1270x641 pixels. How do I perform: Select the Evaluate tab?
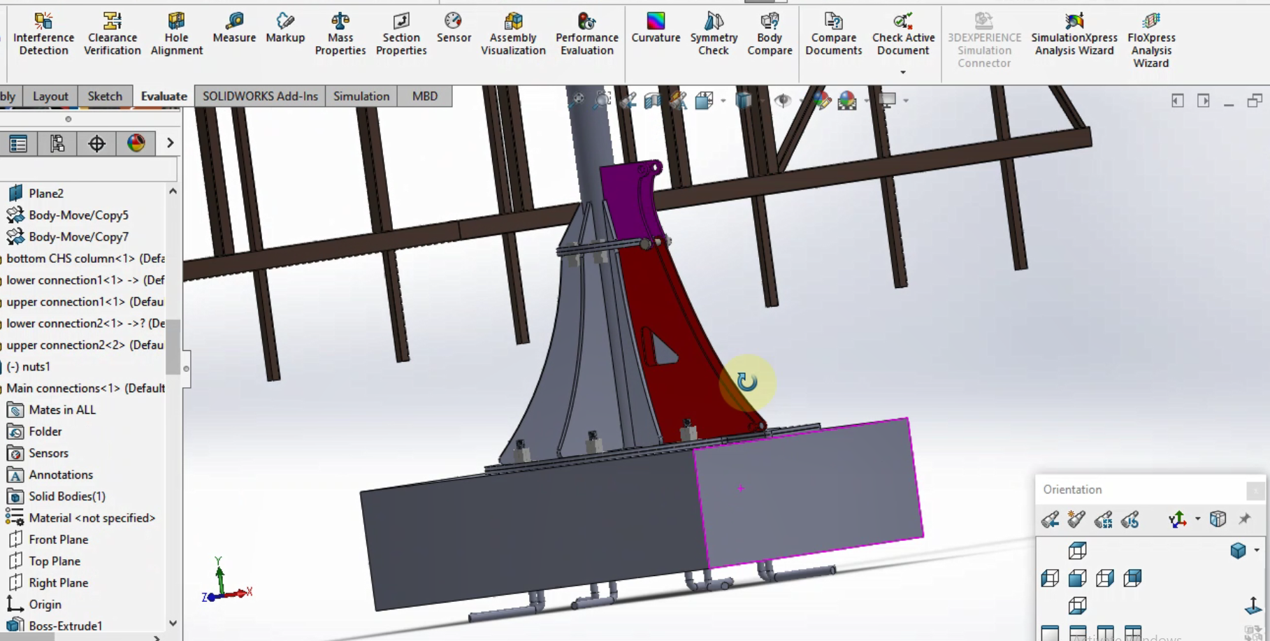(x=164, y=96)
